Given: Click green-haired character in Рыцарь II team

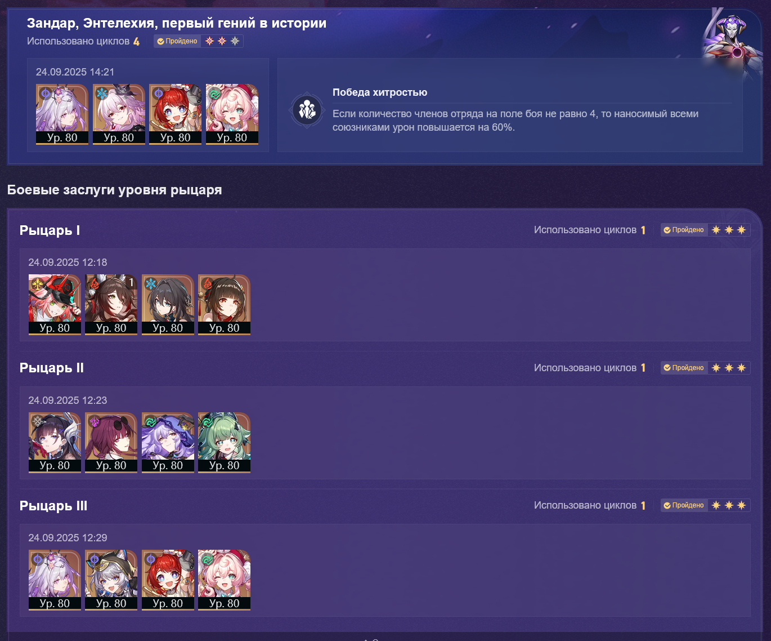Looking at the screenshot, I should click(x=224, y=443).
